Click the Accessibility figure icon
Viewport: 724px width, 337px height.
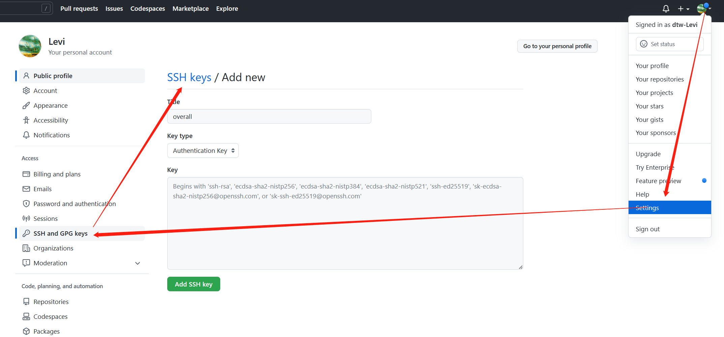26,120
